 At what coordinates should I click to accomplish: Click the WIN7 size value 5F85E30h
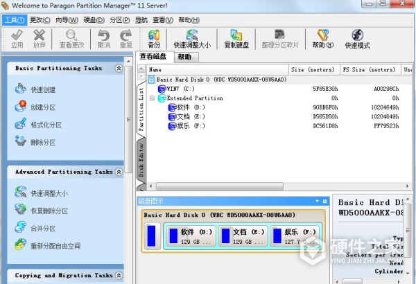[326, 89]
